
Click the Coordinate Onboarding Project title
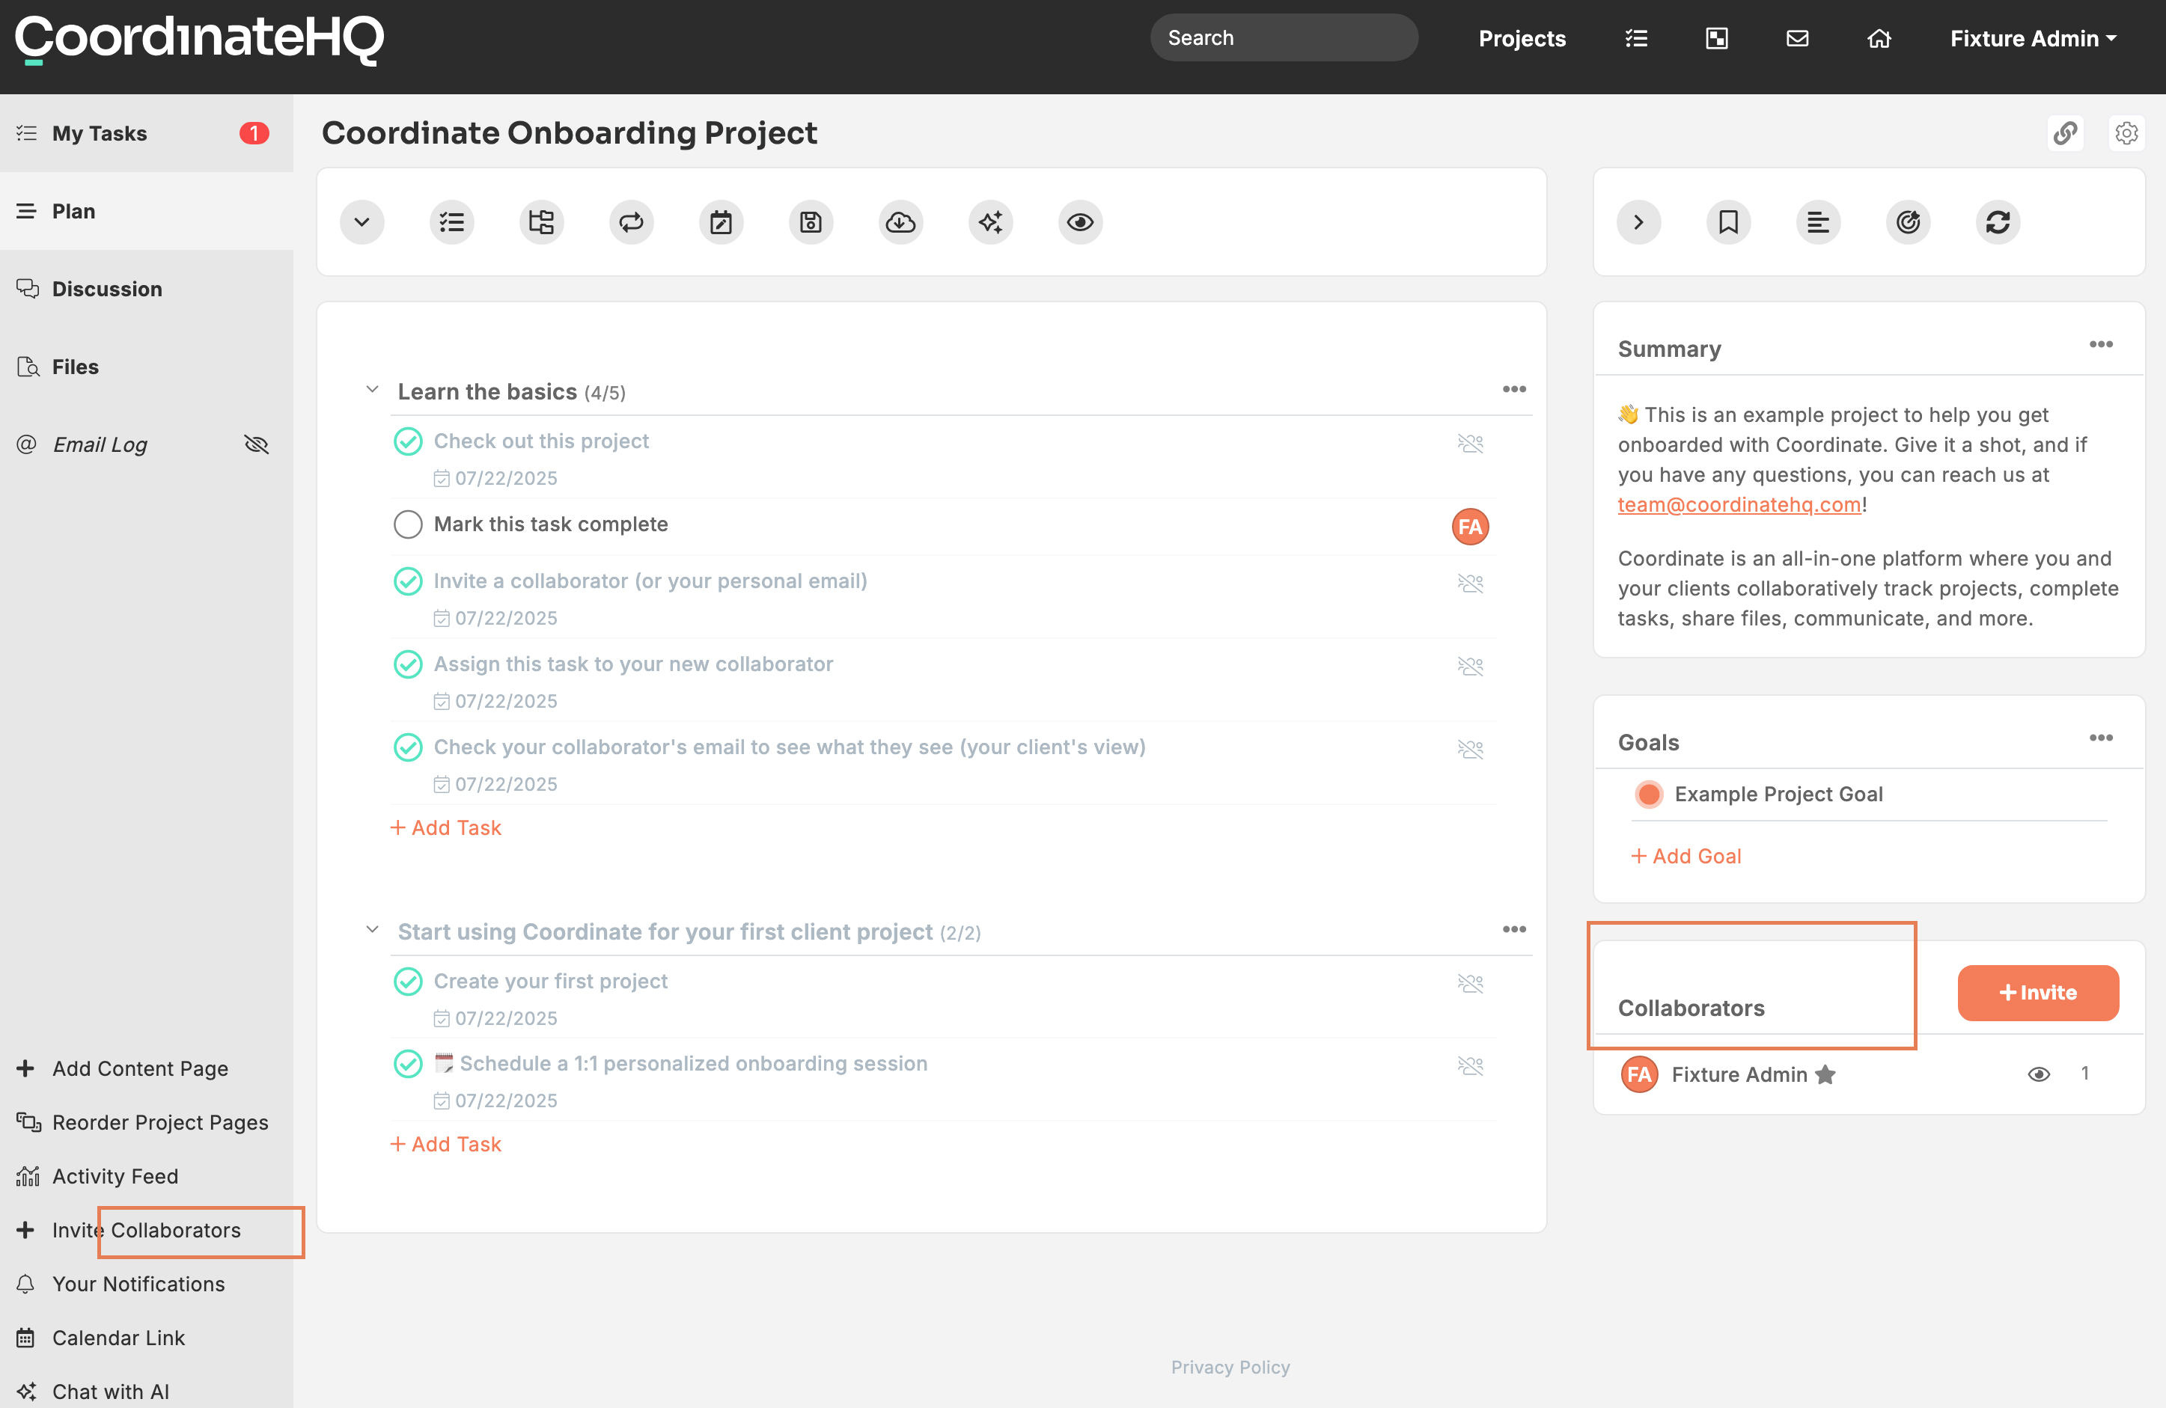click(570, 133)
